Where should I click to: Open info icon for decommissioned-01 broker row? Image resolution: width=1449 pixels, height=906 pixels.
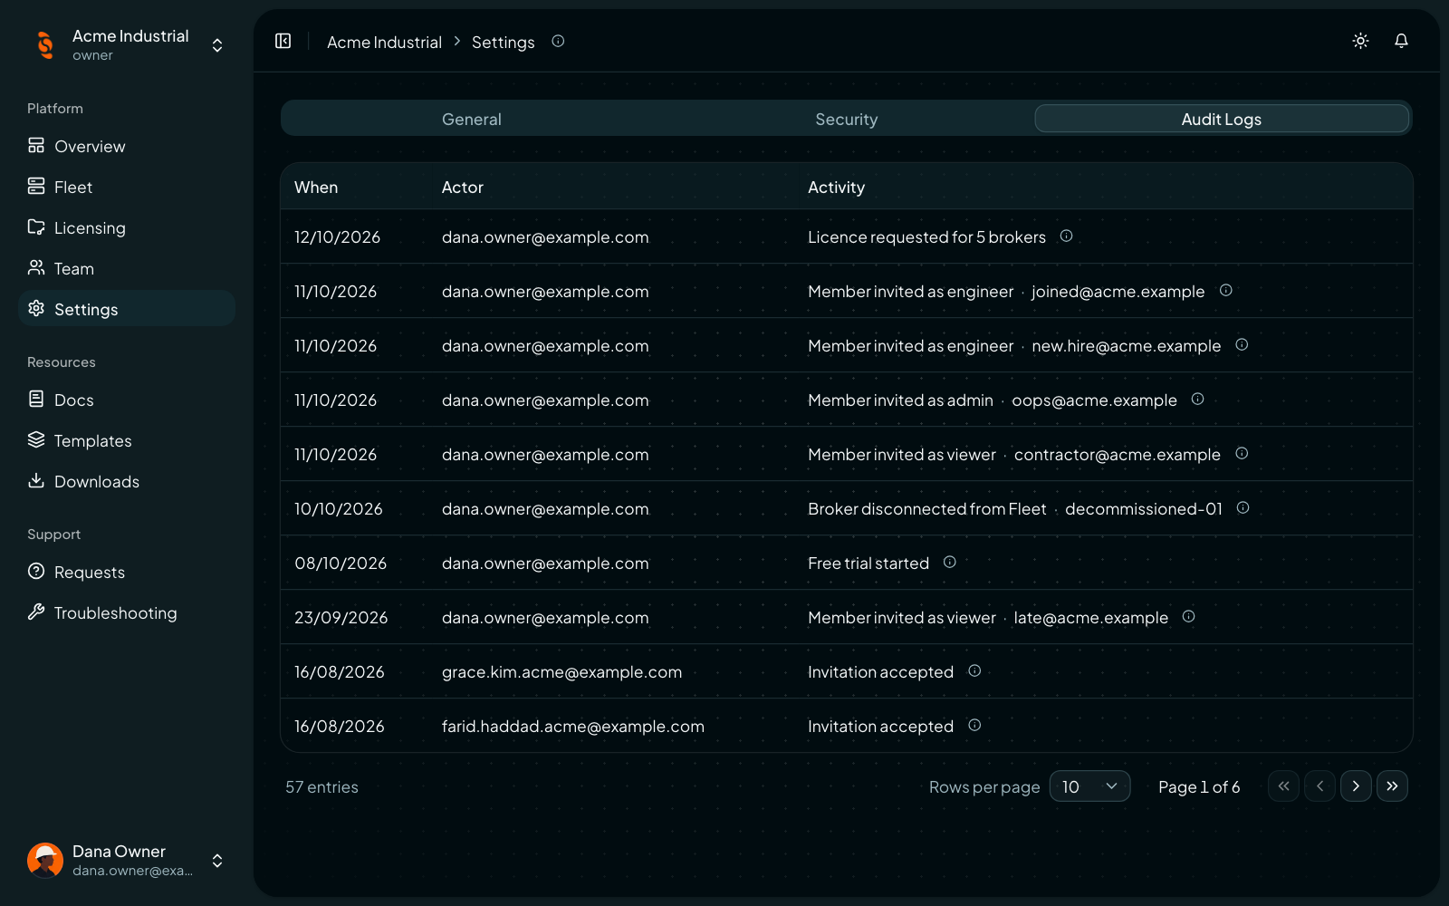[x=1243, y=507]
